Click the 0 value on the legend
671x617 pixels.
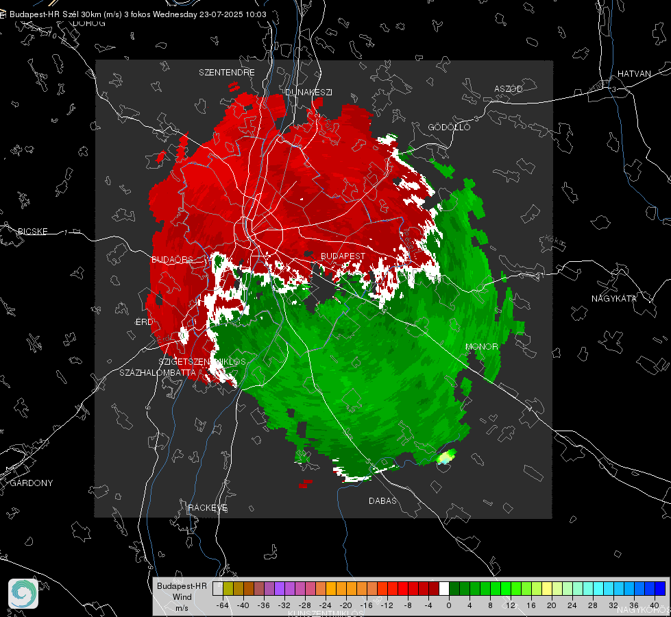click(448, 605)
